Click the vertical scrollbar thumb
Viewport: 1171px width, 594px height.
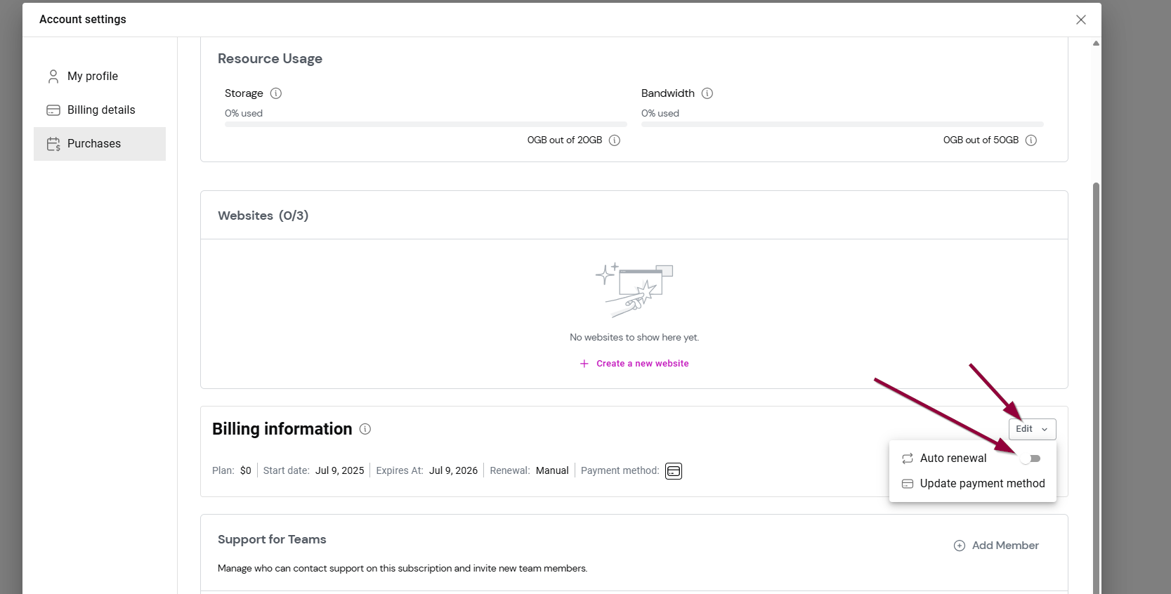[1096, 386]
